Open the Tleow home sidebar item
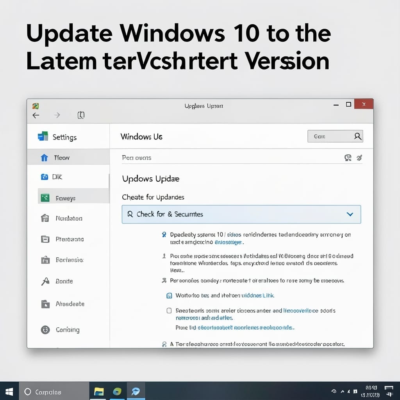This screenshot has width=400, height=400. tap(68, 157)
